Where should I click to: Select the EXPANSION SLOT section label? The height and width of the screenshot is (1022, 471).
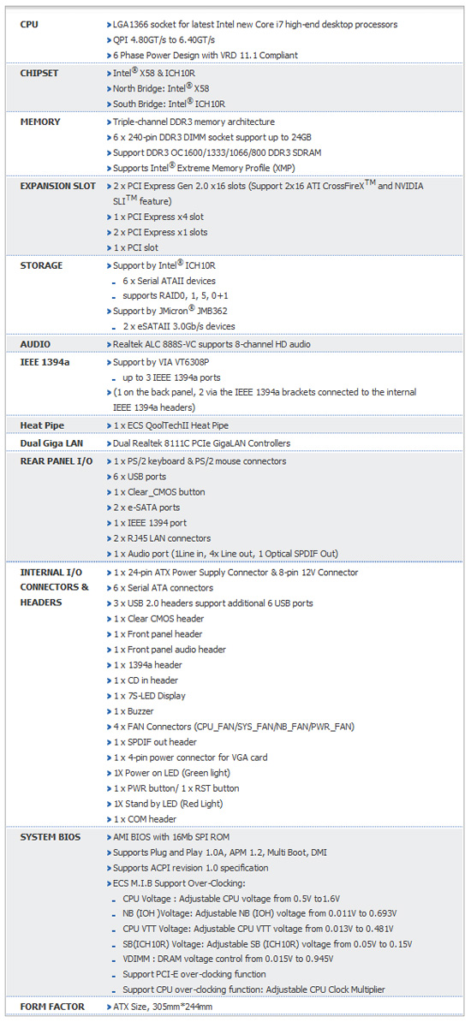(57, 187)
